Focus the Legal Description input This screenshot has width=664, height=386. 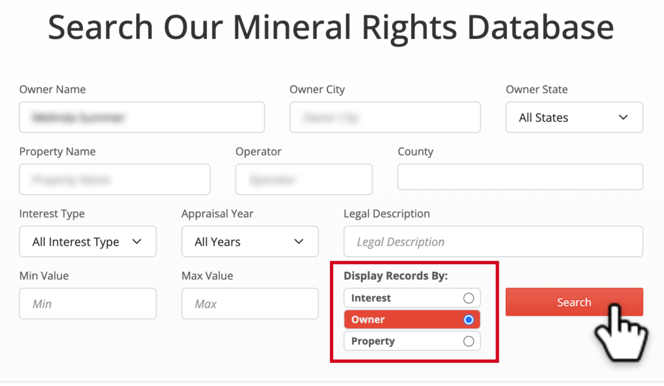coord(493,242)
